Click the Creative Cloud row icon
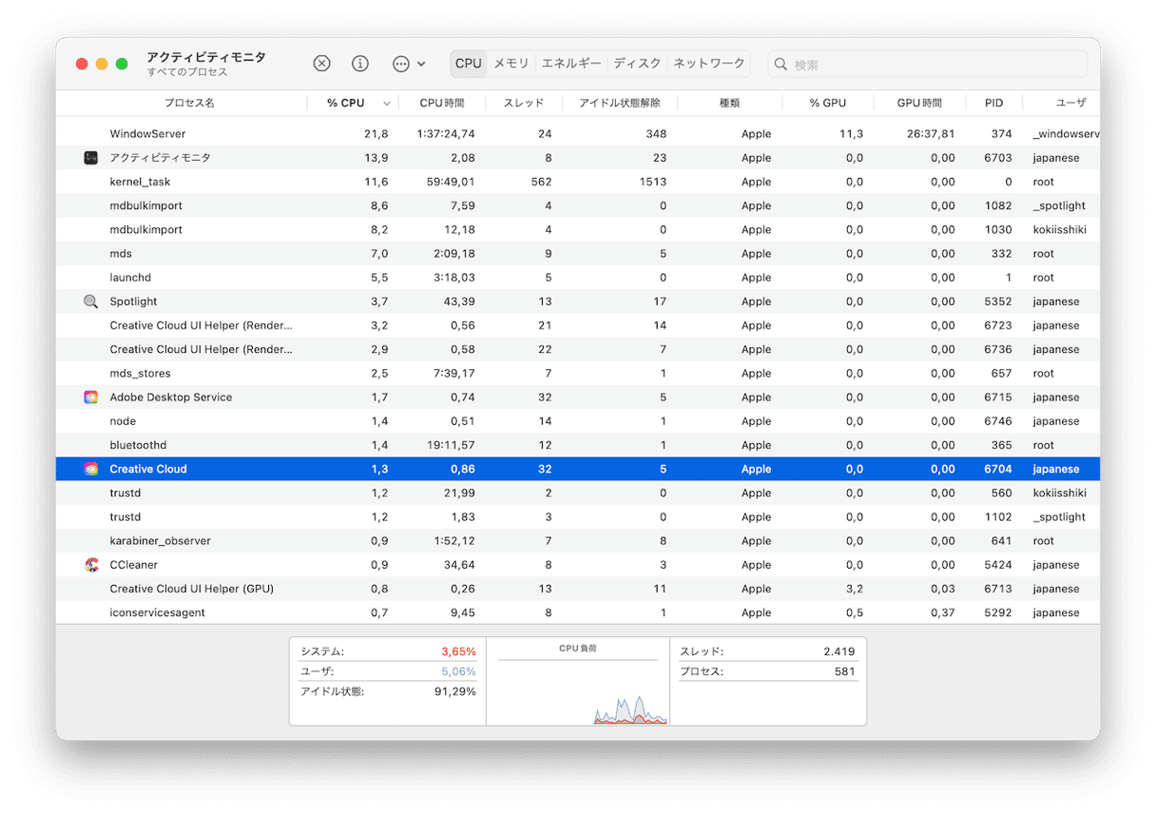Viewport: 1156px width, 814px height. pos(90,469)
